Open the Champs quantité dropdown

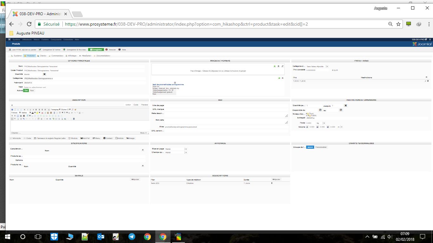(176, 153)
